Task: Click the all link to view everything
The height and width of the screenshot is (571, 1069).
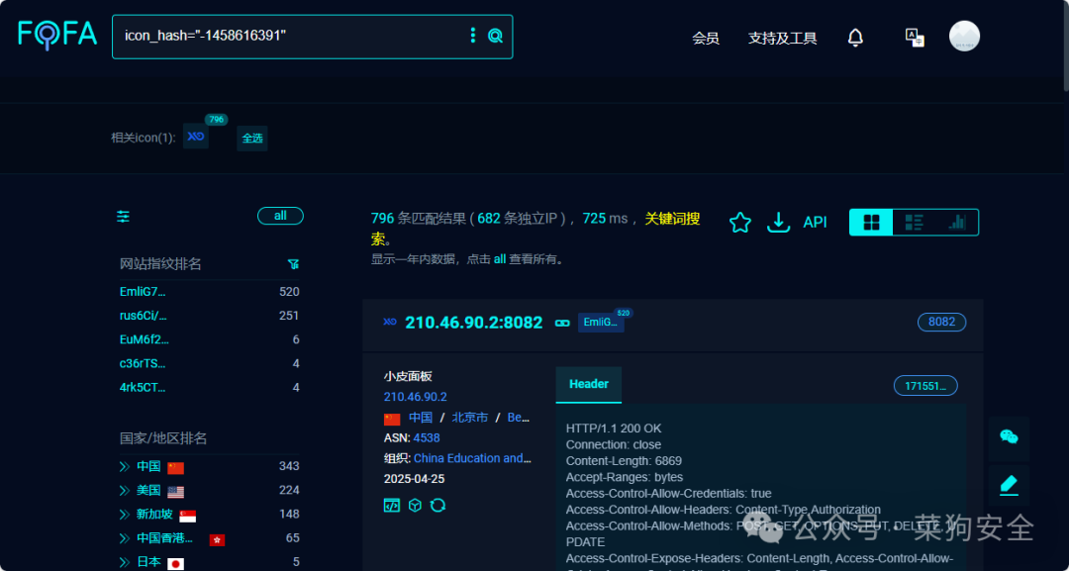Action: 500,259
